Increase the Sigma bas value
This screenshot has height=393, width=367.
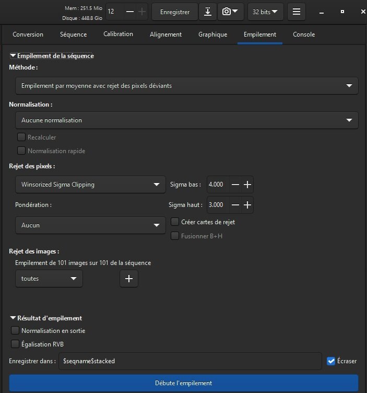[x=248, y=184]
